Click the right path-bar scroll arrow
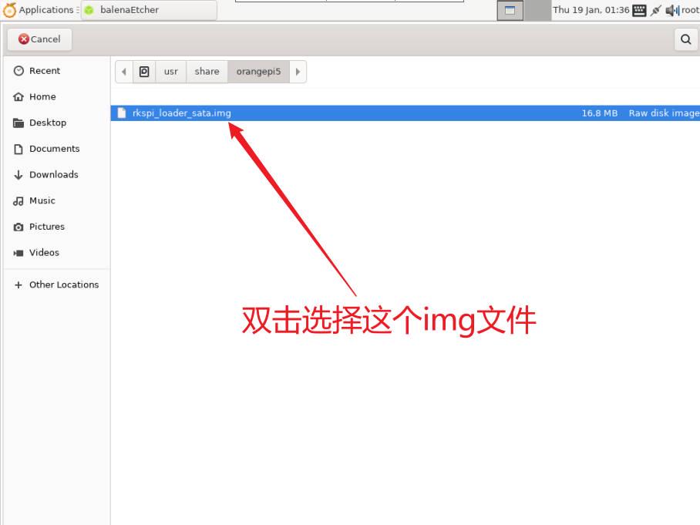Image resolution: width=700 pixels, height=525 pixels. (298, 72)
